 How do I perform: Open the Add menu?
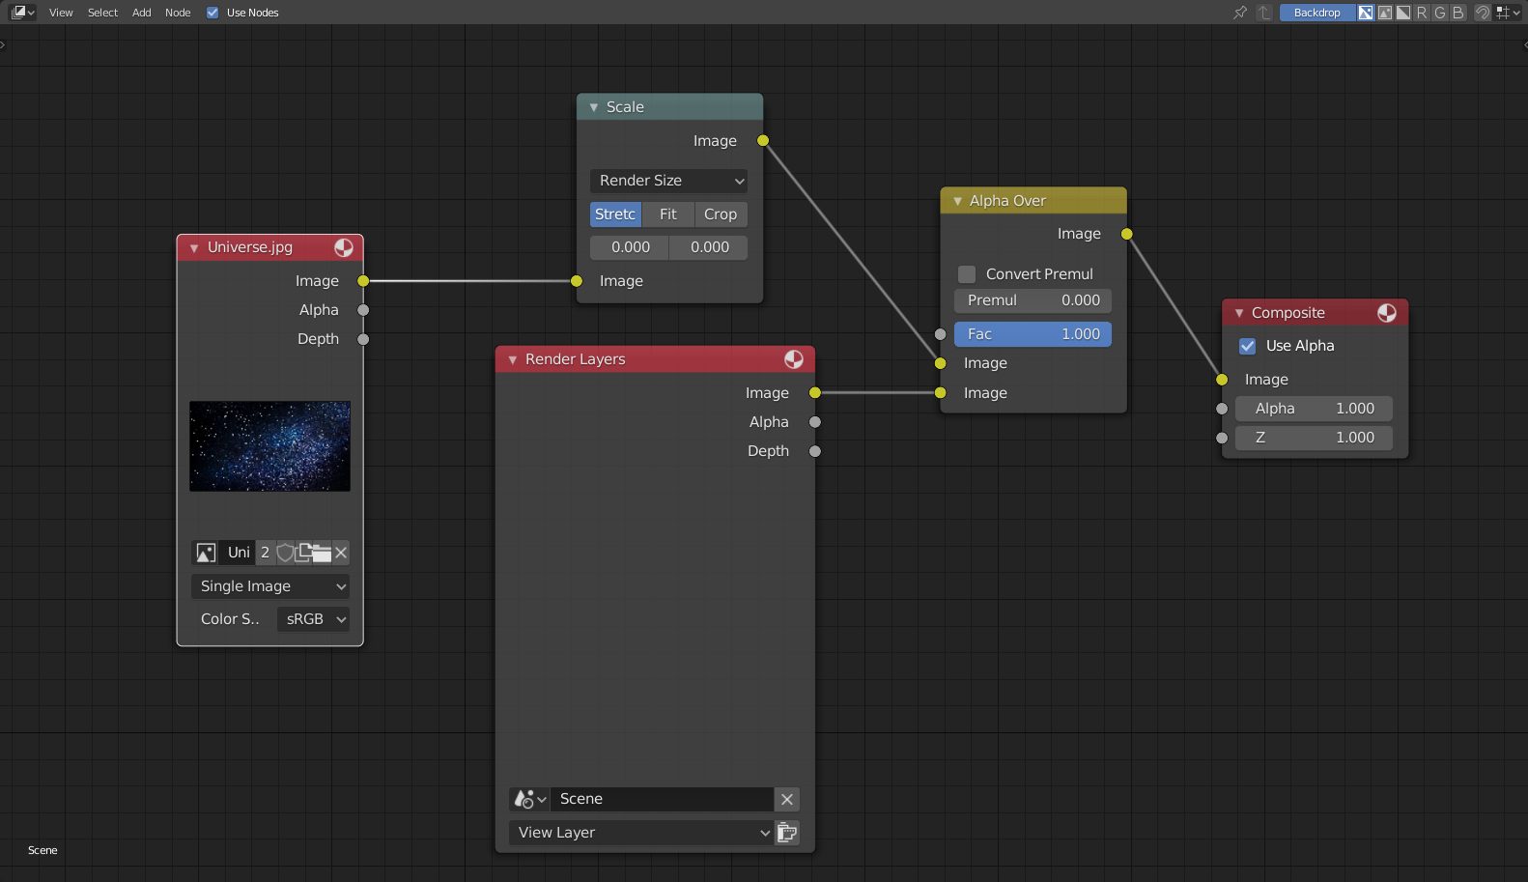tap(142, 13)
